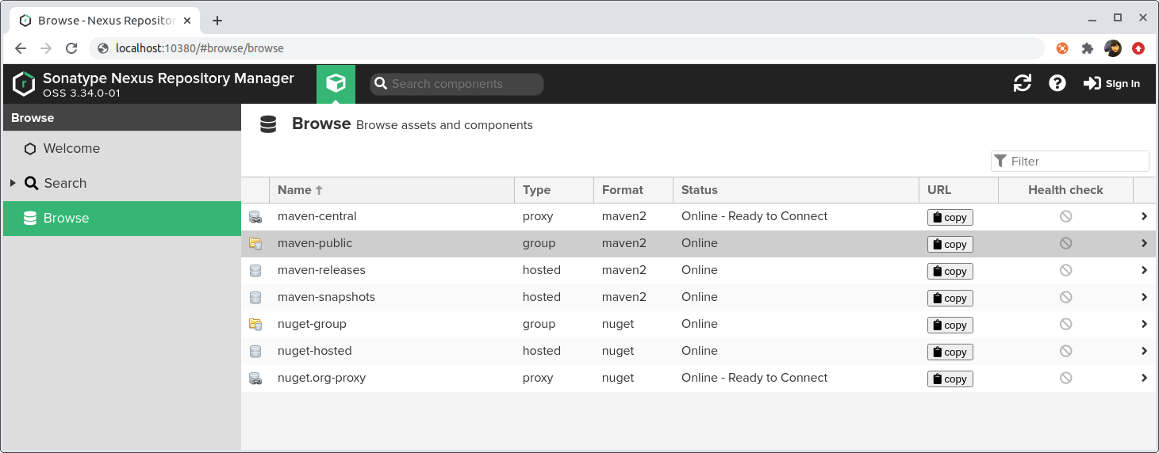Click the Filter input box
1159x453 pixels.
coord(1070,161)
